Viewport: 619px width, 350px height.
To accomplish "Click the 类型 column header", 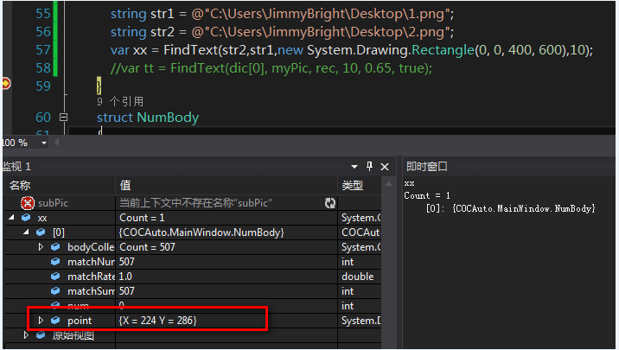I will [x=352, y=186].
